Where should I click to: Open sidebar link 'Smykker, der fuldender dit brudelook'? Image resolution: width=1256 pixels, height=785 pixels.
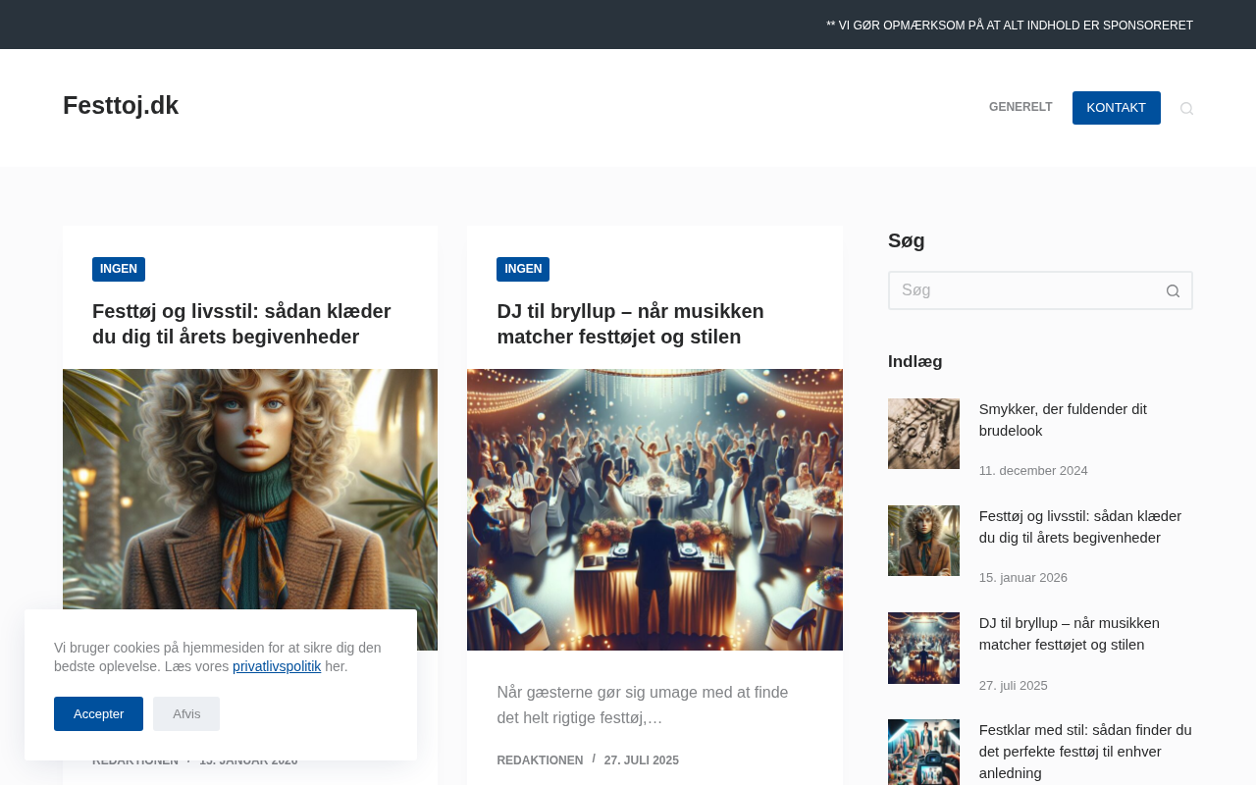click(x=1063, y=420)
